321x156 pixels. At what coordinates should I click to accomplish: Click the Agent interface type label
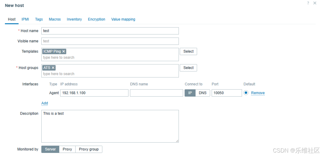[x=54, y=93]
